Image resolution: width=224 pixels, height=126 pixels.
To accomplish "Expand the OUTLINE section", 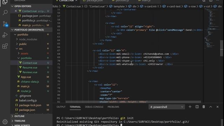I will pos(31,116).
